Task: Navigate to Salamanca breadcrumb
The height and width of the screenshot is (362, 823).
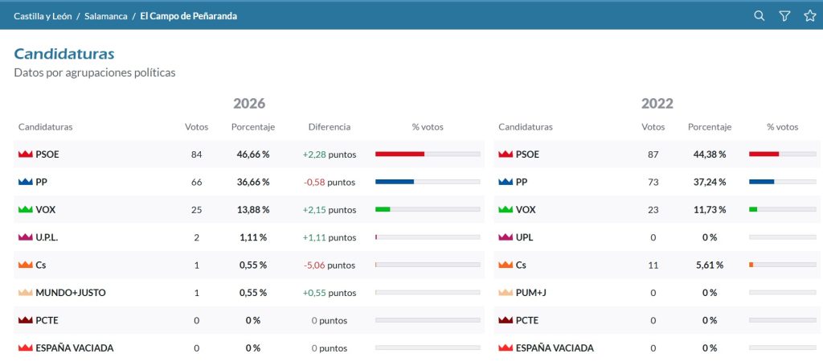Action: 106,16
